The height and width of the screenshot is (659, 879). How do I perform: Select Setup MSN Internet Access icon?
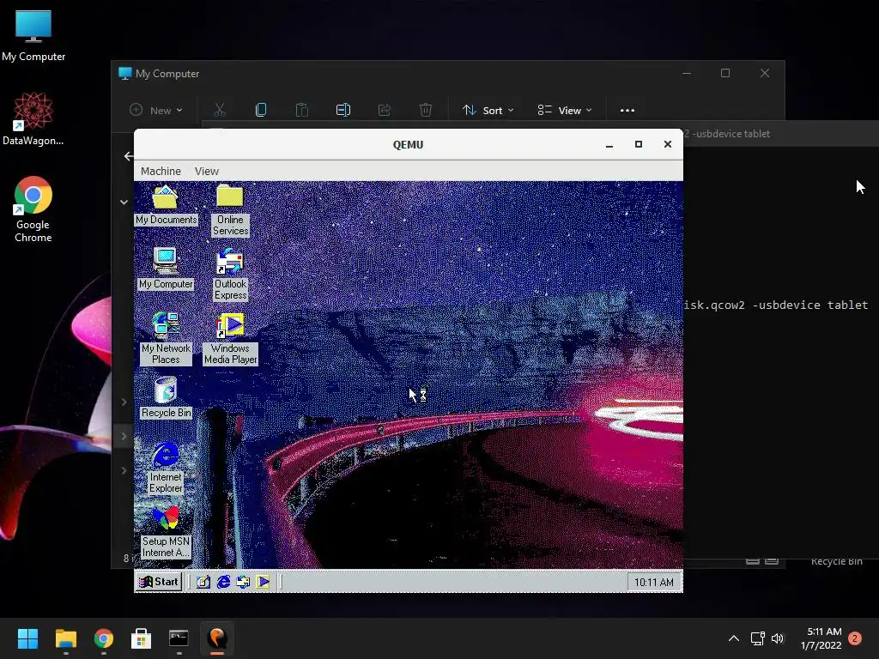(x=166, y=532)
